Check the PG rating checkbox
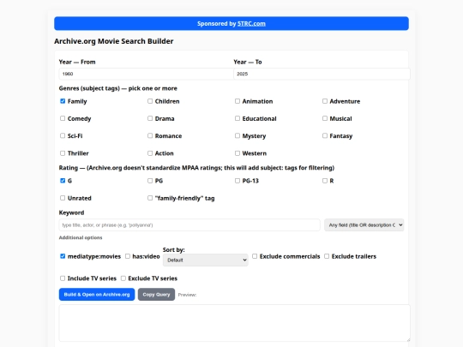This screenshot has width=463, height=347. tap(150, 181)
